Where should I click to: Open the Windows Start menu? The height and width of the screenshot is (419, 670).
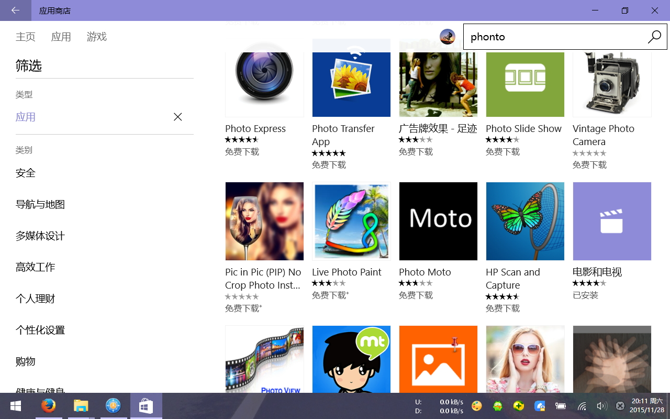coord(15,406)
